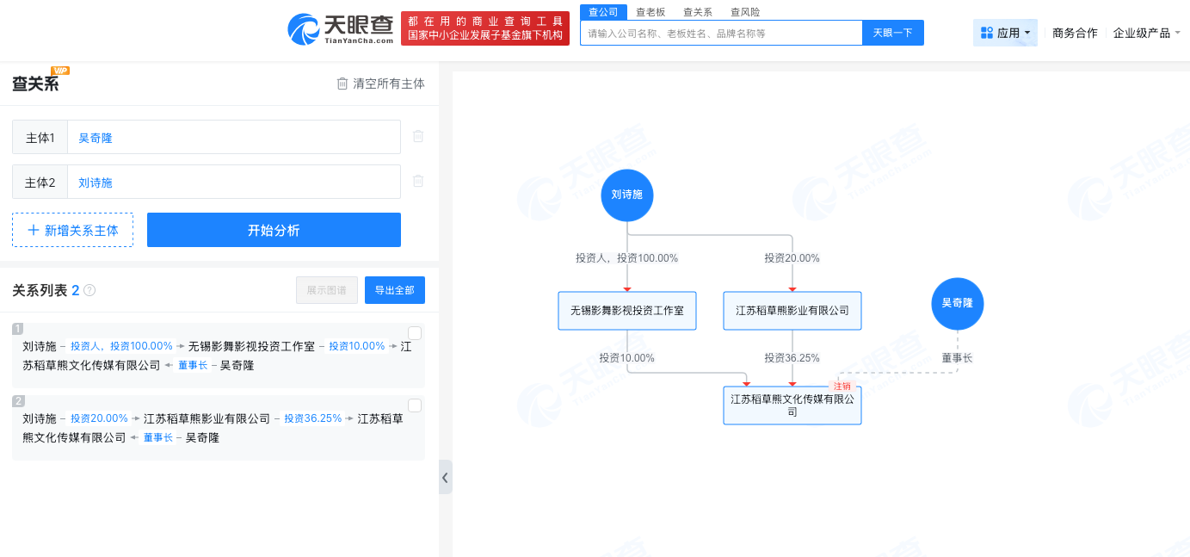Click the help icon beside 关系列表
The image size is (1190, 557).
coord(89,291)
